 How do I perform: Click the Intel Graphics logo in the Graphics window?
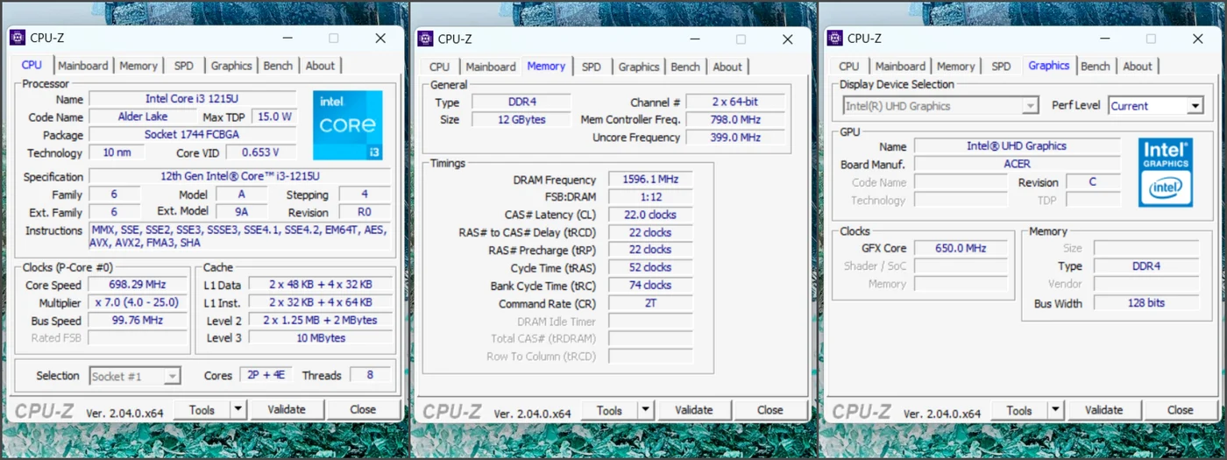(1165, 173)
